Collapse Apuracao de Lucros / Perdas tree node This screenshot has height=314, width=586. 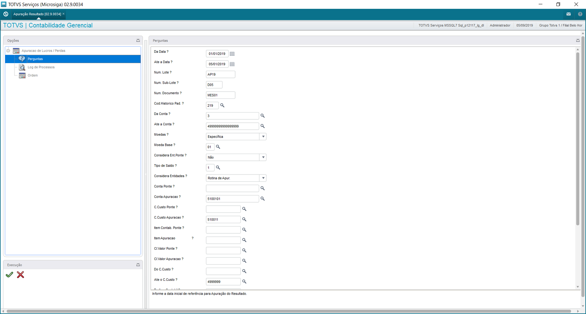(x=8, y=51)
